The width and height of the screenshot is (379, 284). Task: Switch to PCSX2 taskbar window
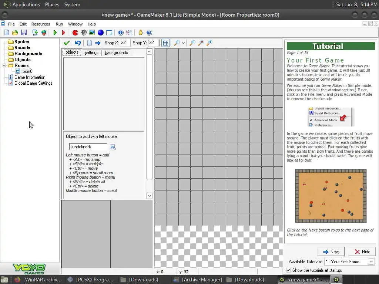point(91,280)
